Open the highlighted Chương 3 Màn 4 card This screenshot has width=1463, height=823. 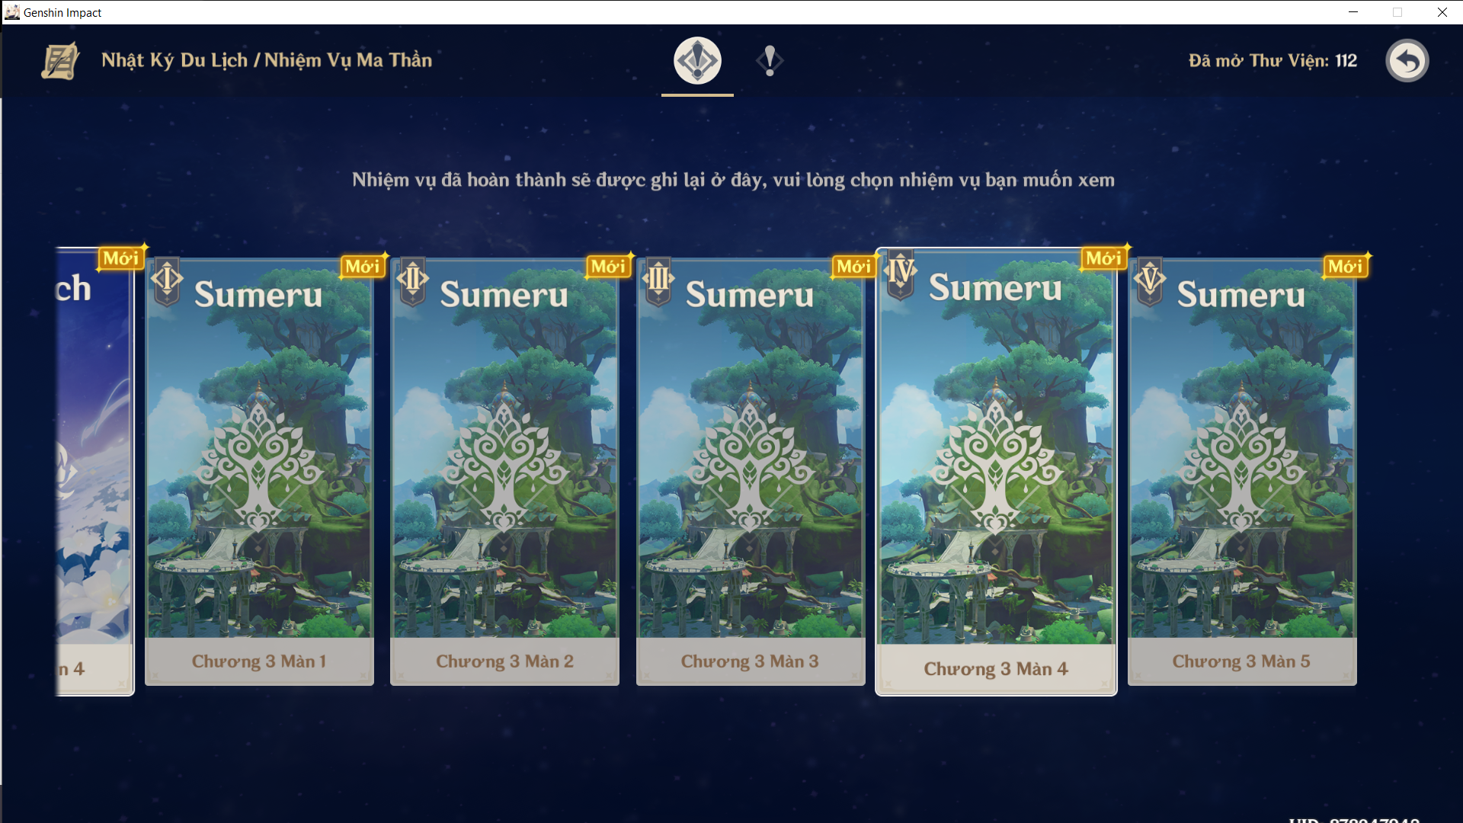996,472
